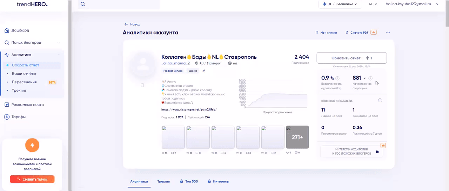This screenshot has height=191, width=449.
Task: Open the three-dots more options menu
Action: coord(388,32)
